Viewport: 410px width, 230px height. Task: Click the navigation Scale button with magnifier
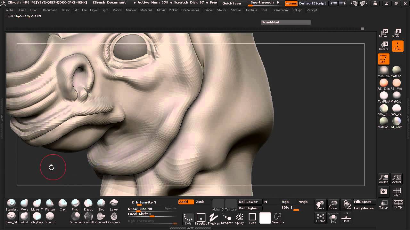tap(333, 205)
